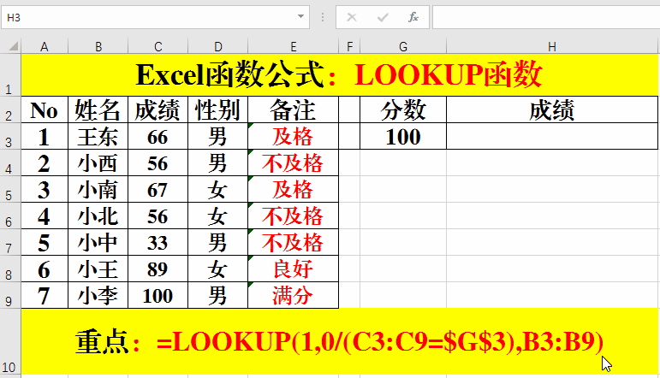The image size is (660, 378).
Task: Click gender cell '男' for 小李
Action: (x=217, y=295)
